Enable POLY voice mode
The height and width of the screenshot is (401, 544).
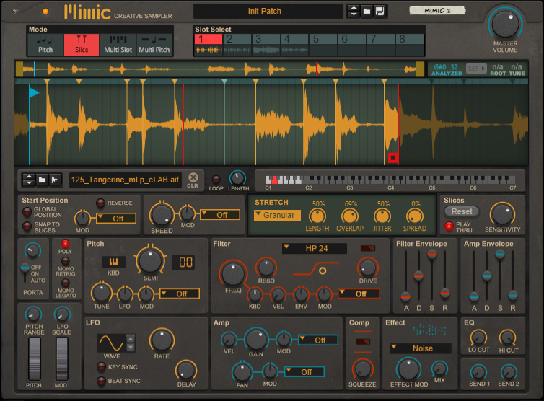65,244
